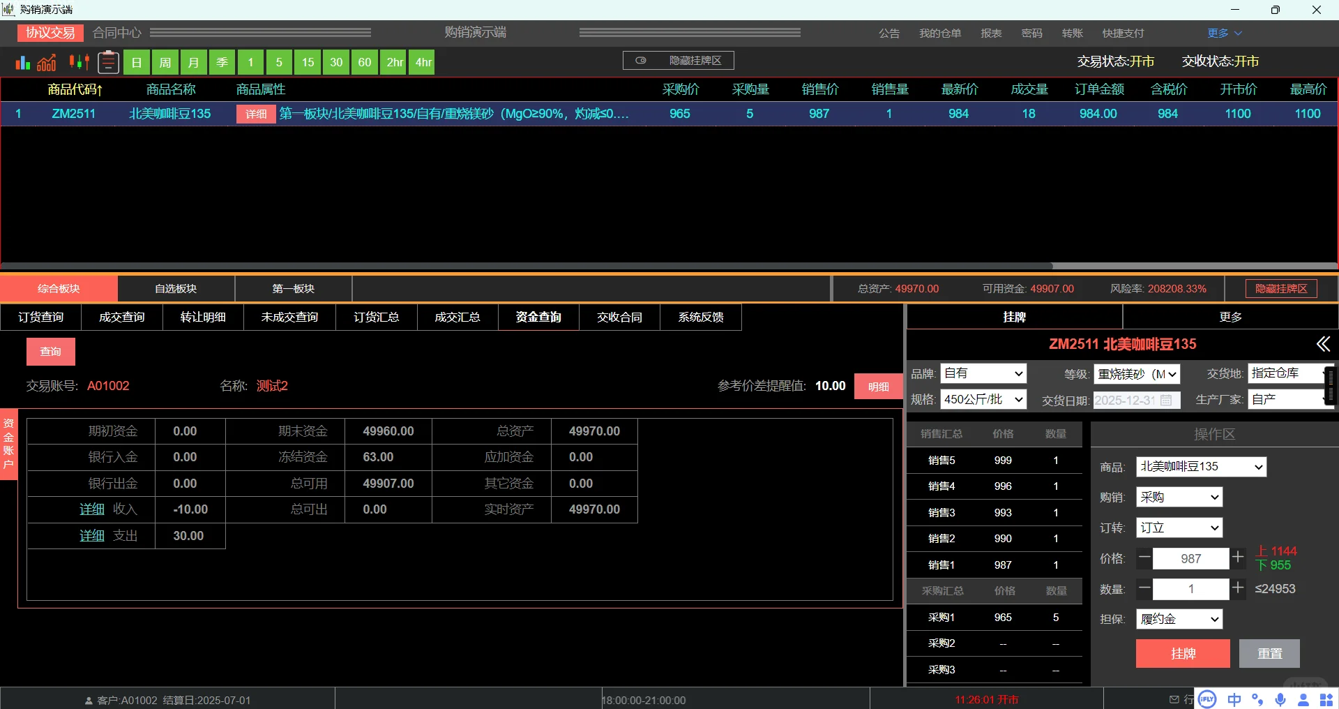
Task: Open the 等级 dropdown showing 重烧镁砂
Action: tap(1137, 374)
